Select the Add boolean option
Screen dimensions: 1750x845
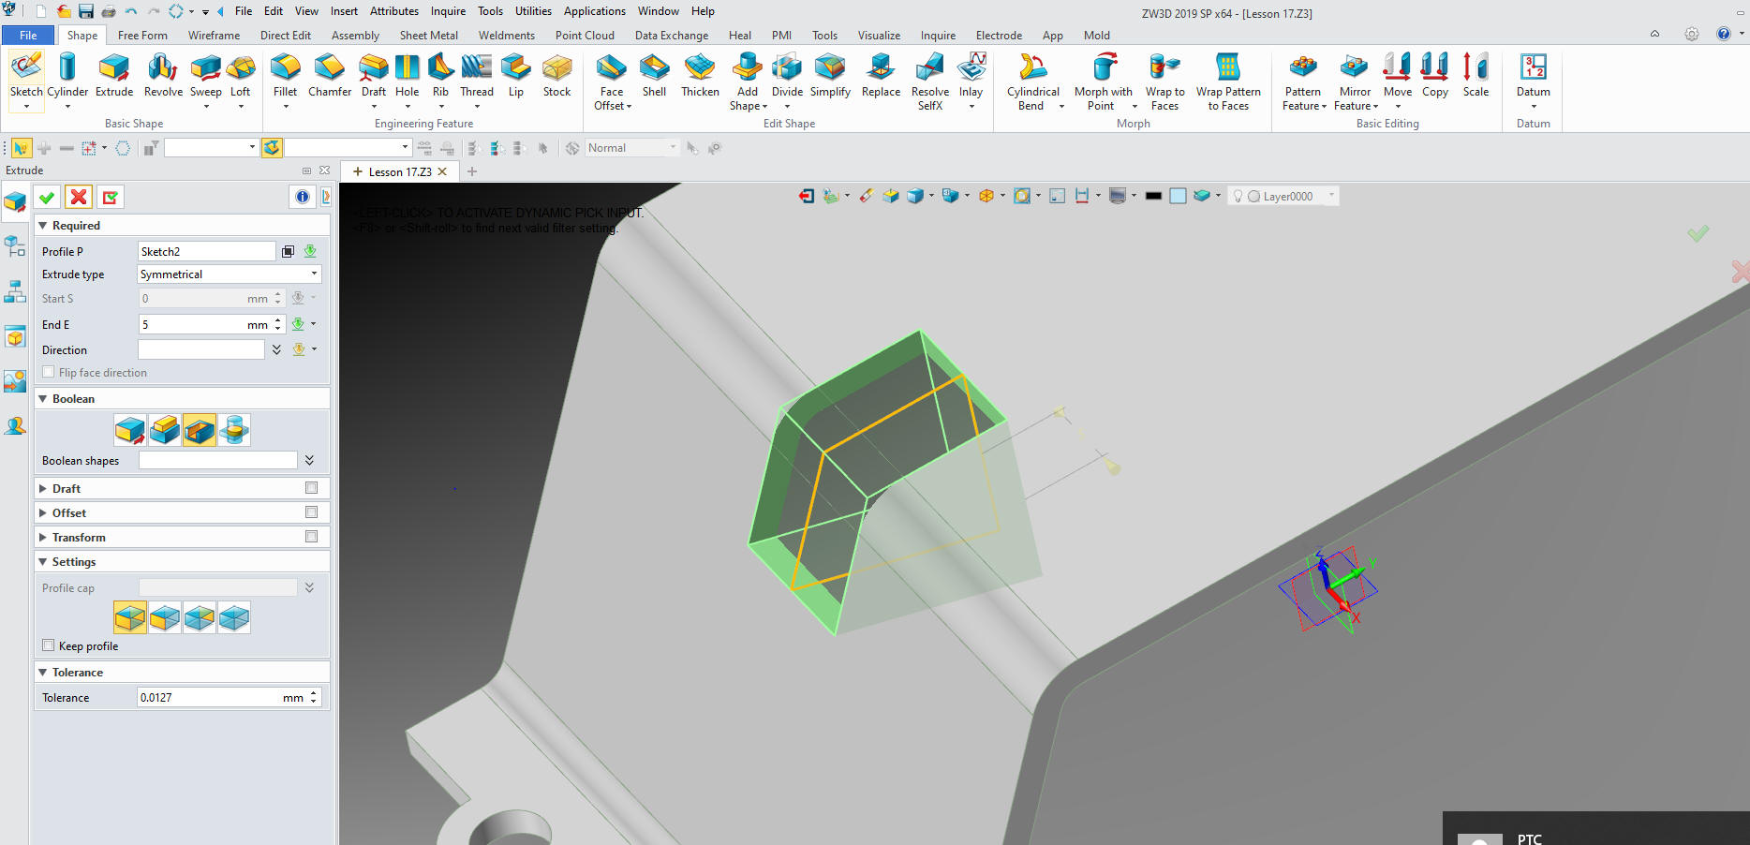[x=165, y=430]
